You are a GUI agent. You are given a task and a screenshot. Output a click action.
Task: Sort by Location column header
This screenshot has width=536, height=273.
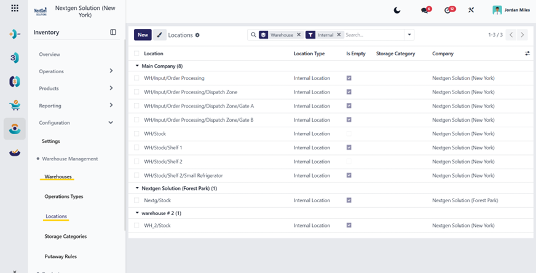point(154,53)
